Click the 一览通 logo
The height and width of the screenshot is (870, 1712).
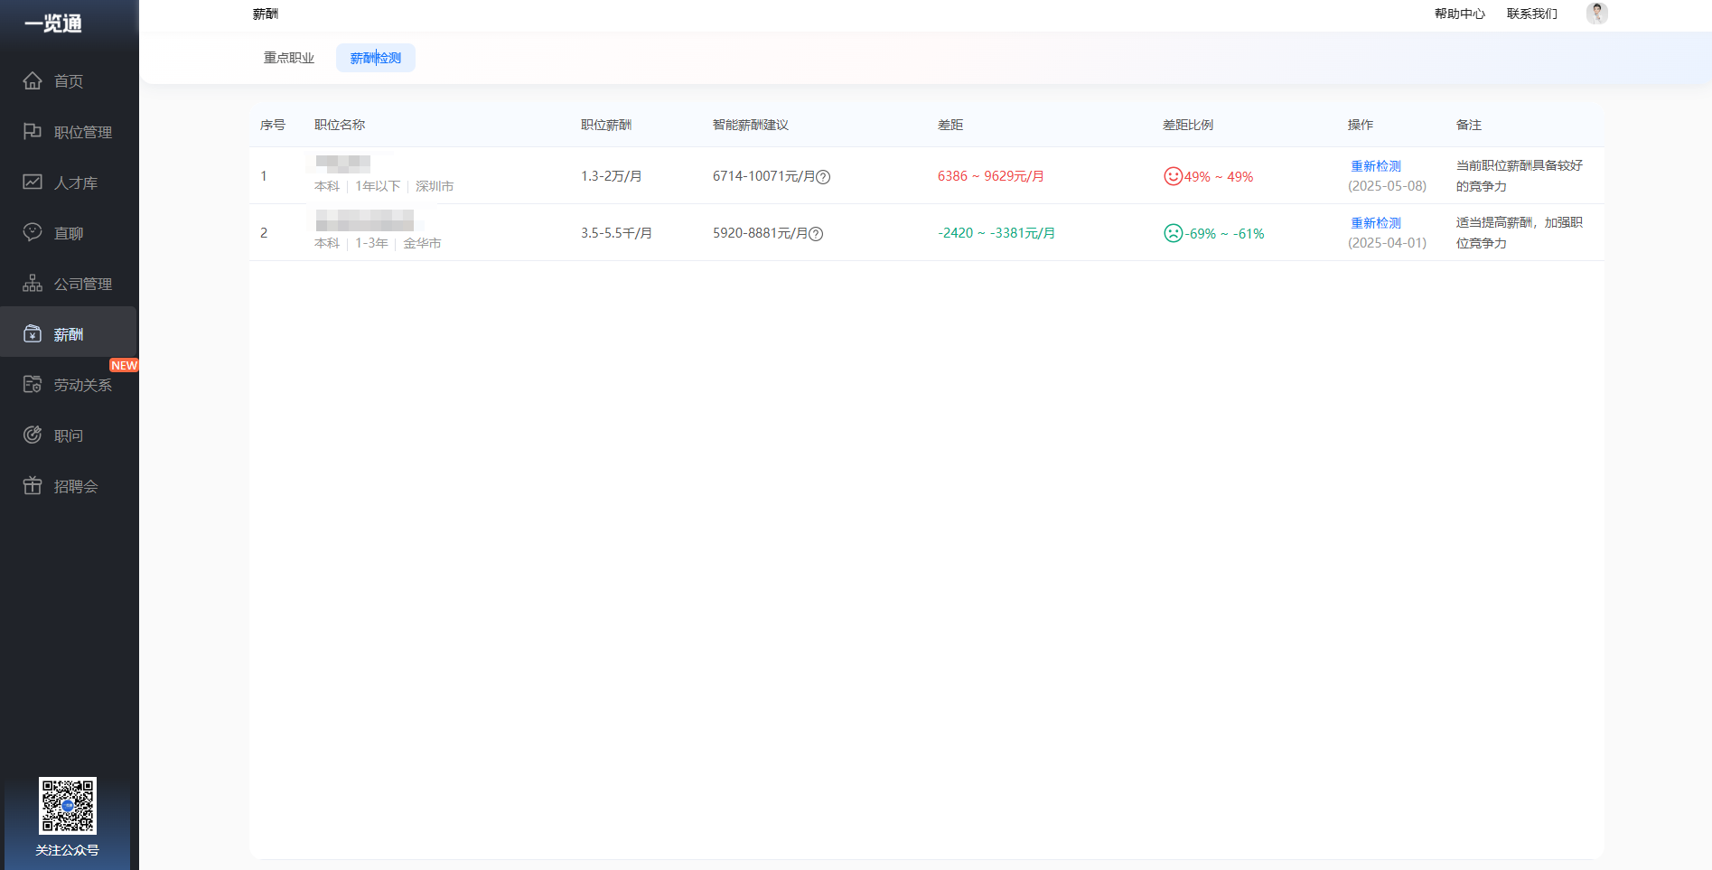tap(53, 23)
